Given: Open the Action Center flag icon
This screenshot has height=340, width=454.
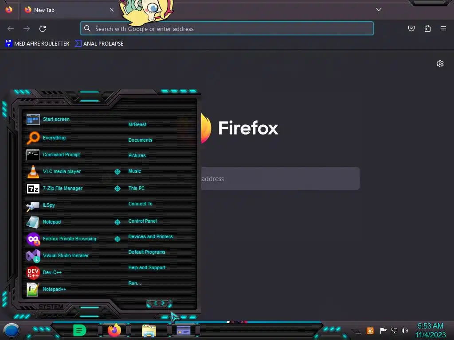Looking at the screenshot, I should (383, 330).
